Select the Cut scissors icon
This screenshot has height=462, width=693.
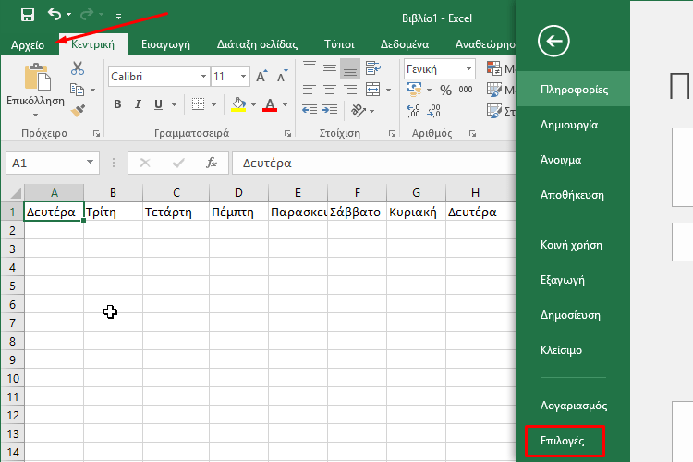[78, 67]
